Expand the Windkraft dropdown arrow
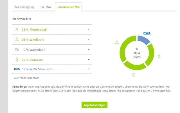 tap(89, 39)
